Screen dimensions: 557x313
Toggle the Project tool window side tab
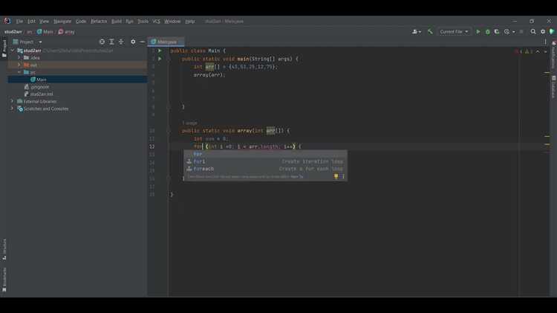pyautogui.click(x=4, y=48)
